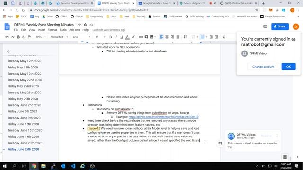Viewport: 303px width, 170px height.
Task: Open the highlight color tool
Action: (x=133, y=37)
